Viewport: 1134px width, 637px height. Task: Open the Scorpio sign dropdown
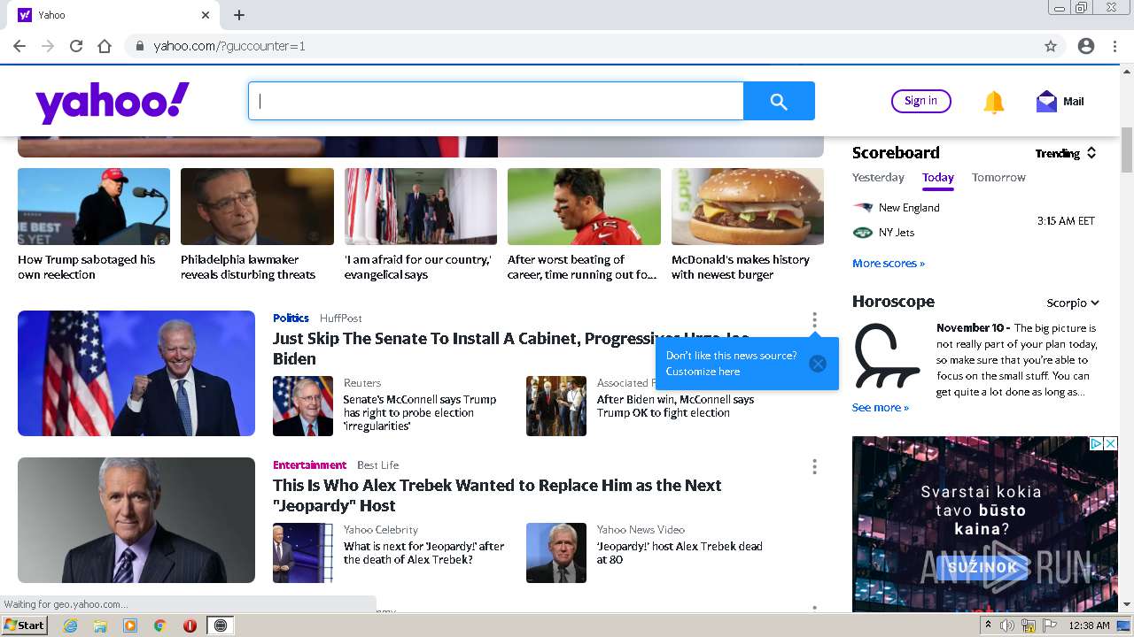(1073, 303)
